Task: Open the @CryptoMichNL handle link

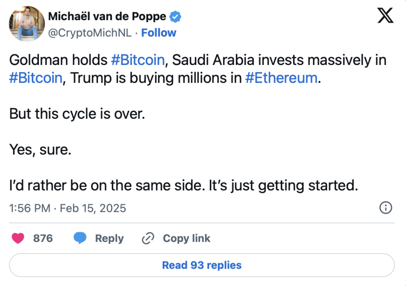Action: [89, 33]
